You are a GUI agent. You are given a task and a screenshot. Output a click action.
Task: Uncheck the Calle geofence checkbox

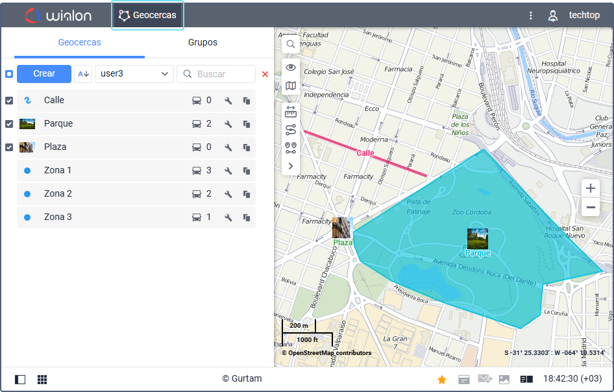(9, 101)
